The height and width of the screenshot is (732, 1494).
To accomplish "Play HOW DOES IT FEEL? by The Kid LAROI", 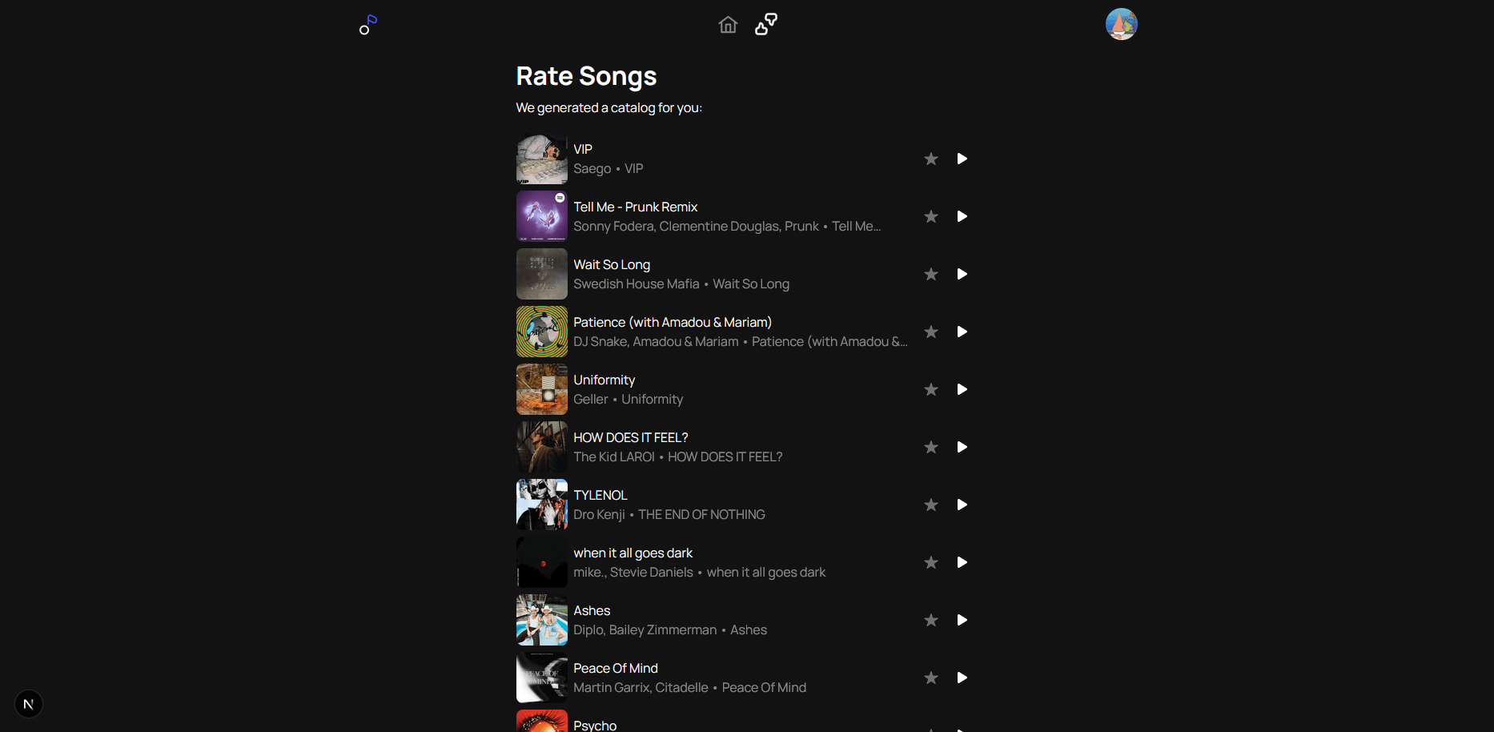I will [962, 447].
